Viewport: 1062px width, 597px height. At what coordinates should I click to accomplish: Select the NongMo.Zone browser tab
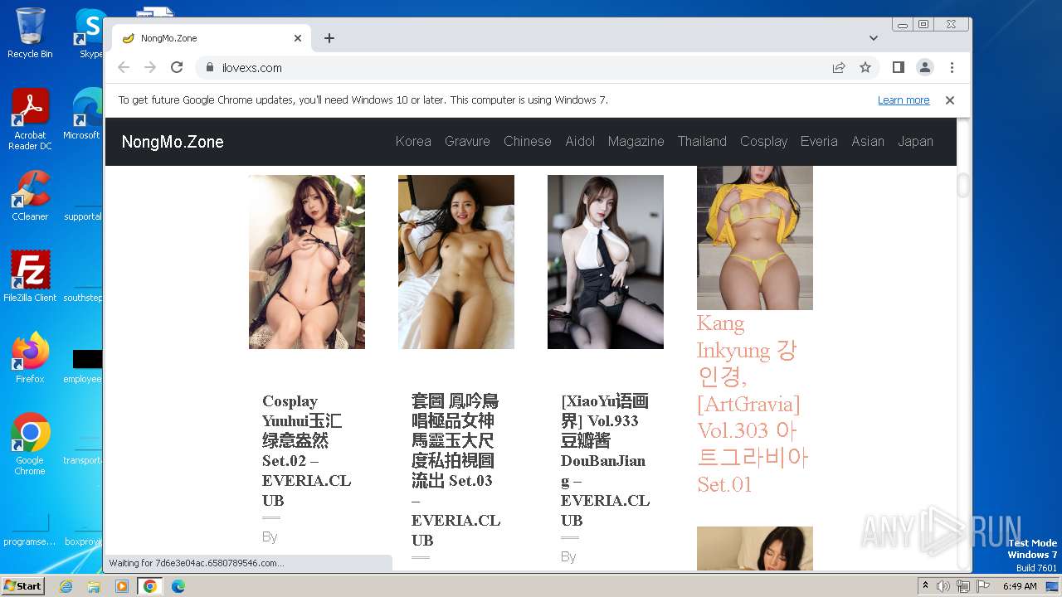click(212, 38)
